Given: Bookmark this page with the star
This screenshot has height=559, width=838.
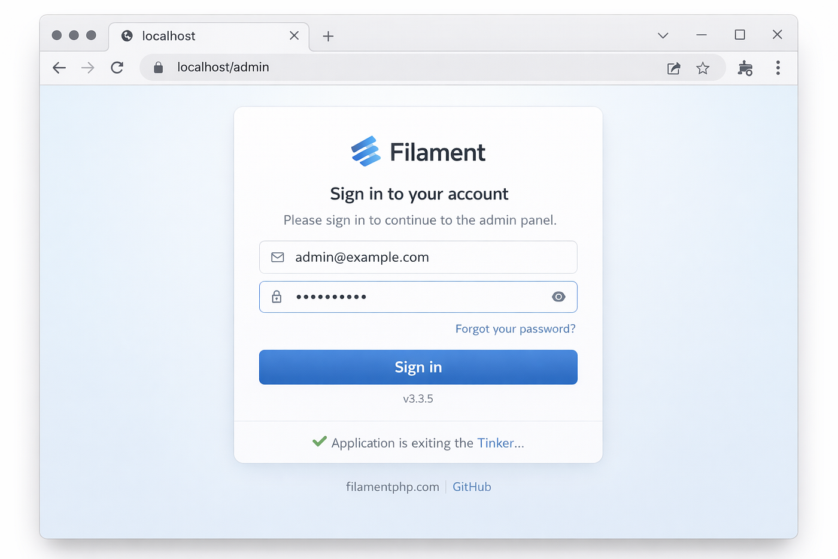Looking at the screenshot, I should (x=703, y=68).
